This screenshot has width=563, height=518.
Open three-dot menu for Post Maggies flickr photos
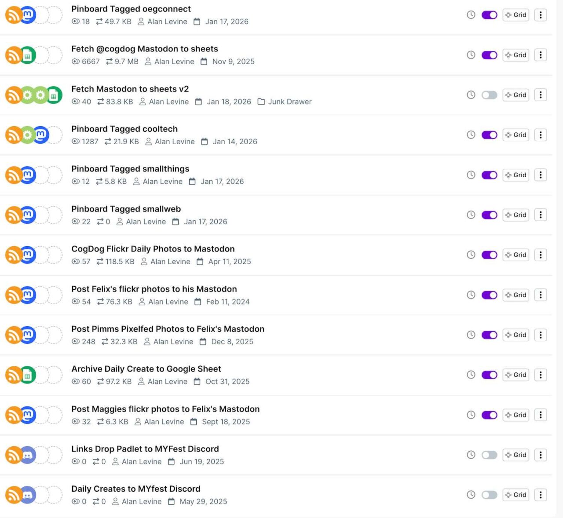point(541,415)
